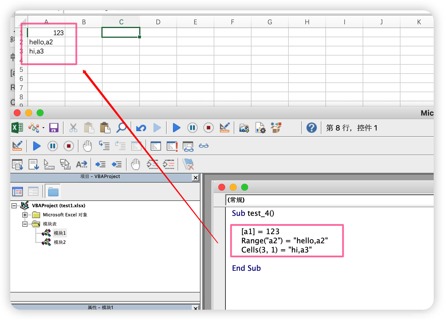Click the Excel view icon in VBA toolbar
Viewport: 444px width, 320px height.
[17, 128]
